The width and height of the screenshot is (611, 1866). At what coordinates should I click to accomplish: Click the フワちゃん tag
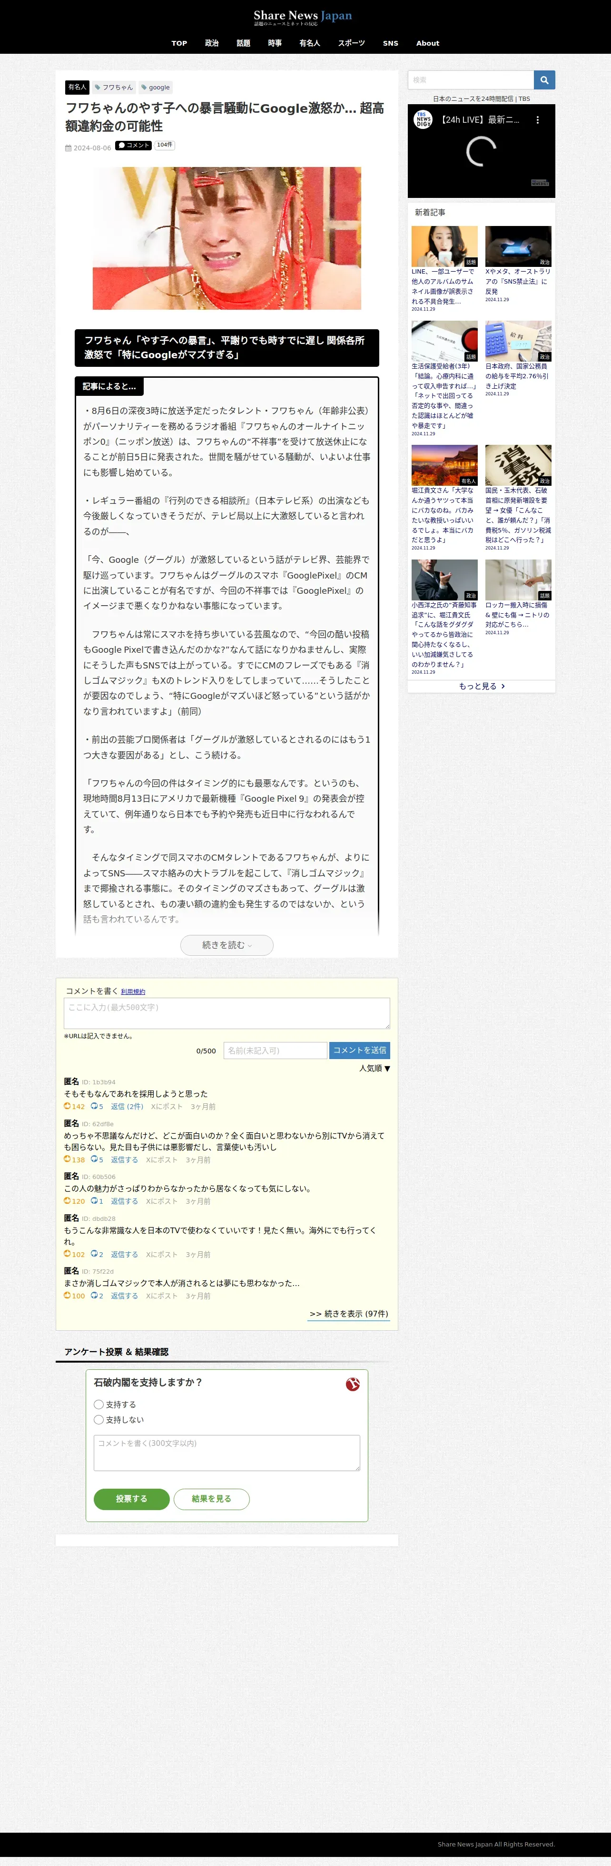coord(114,87)
